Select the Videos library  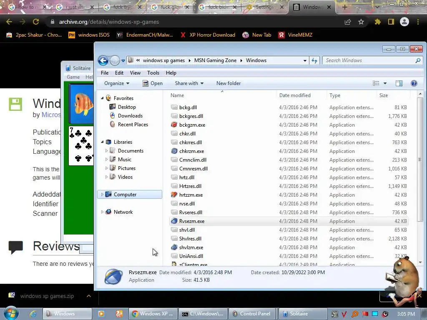tap(125, 177)
